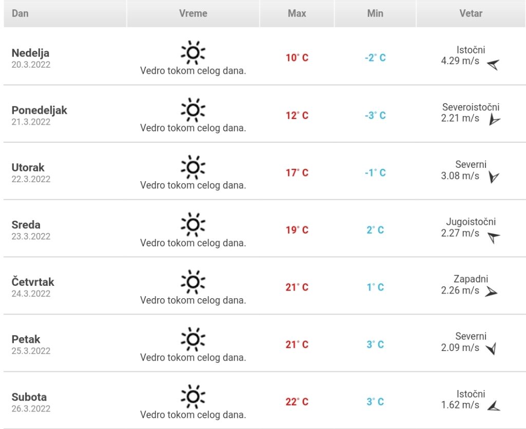Viewport: 526px width, 429px height.
Task: Click the Zapadni wind direction arrow
Action: 491,291
